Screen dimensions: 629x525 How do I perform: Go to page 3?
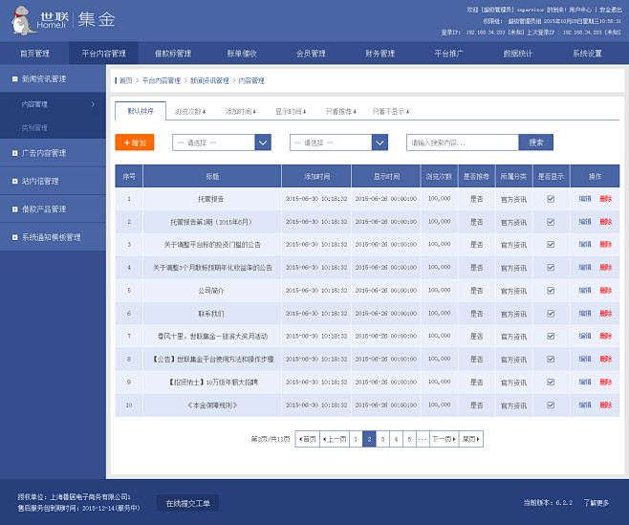click(382, 439)
